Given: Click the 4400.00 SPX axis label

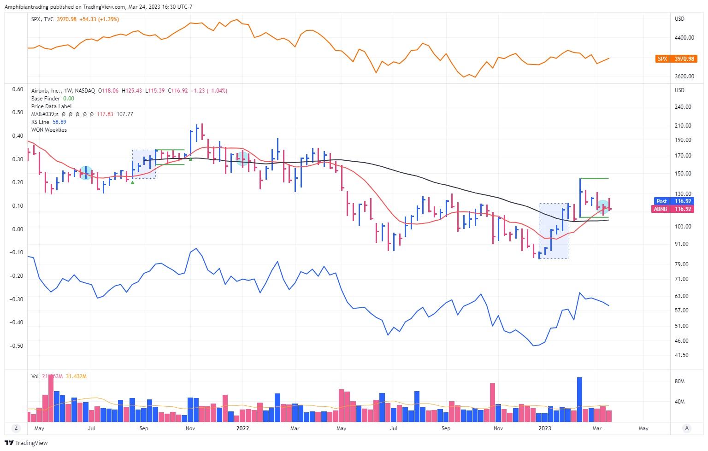Looking at the screenshot, I should tap(684, 38).
